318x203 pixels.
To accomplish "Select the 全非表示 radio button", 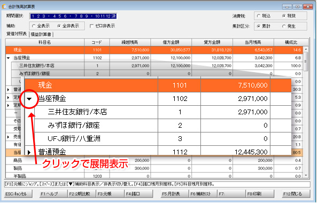I will (59, 26).
